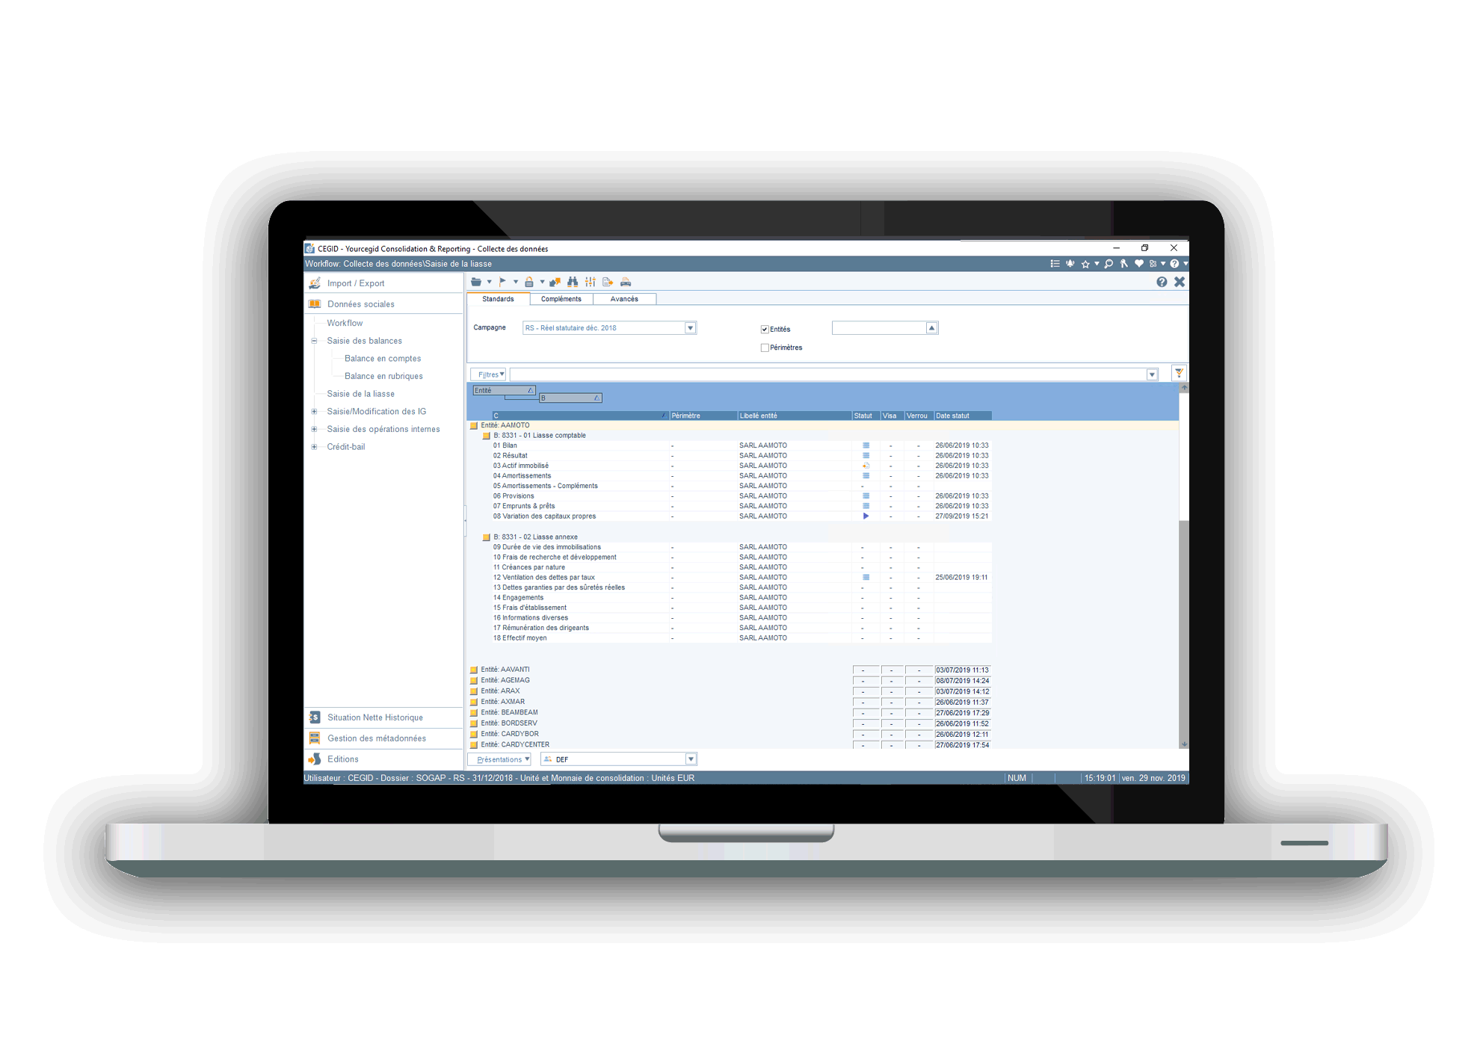Click the vertical scrollbar of the grid
Screen dimensions: 1483x1059
[x=1184, y=566]
